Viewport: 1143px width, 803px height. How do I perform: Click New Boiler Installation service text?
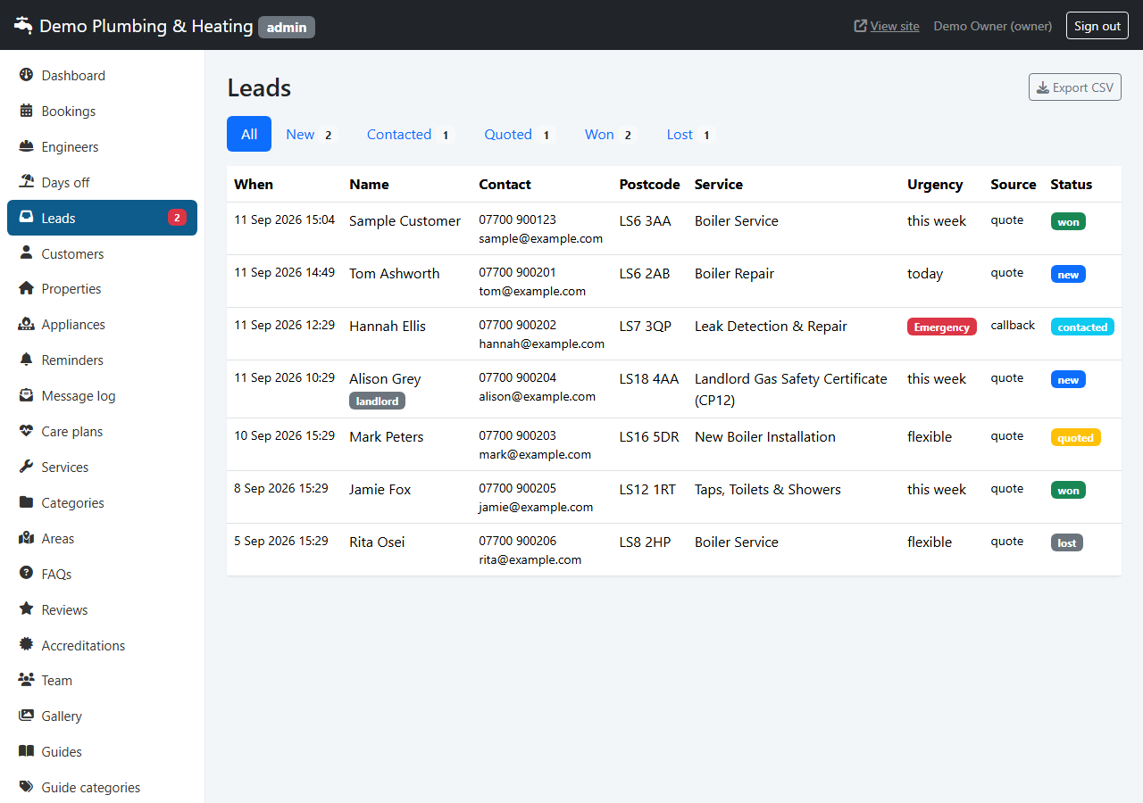coord(765,436)
